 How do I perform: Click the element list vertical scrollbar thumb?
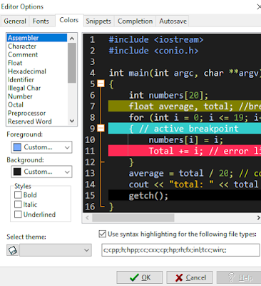pos(72,63)
